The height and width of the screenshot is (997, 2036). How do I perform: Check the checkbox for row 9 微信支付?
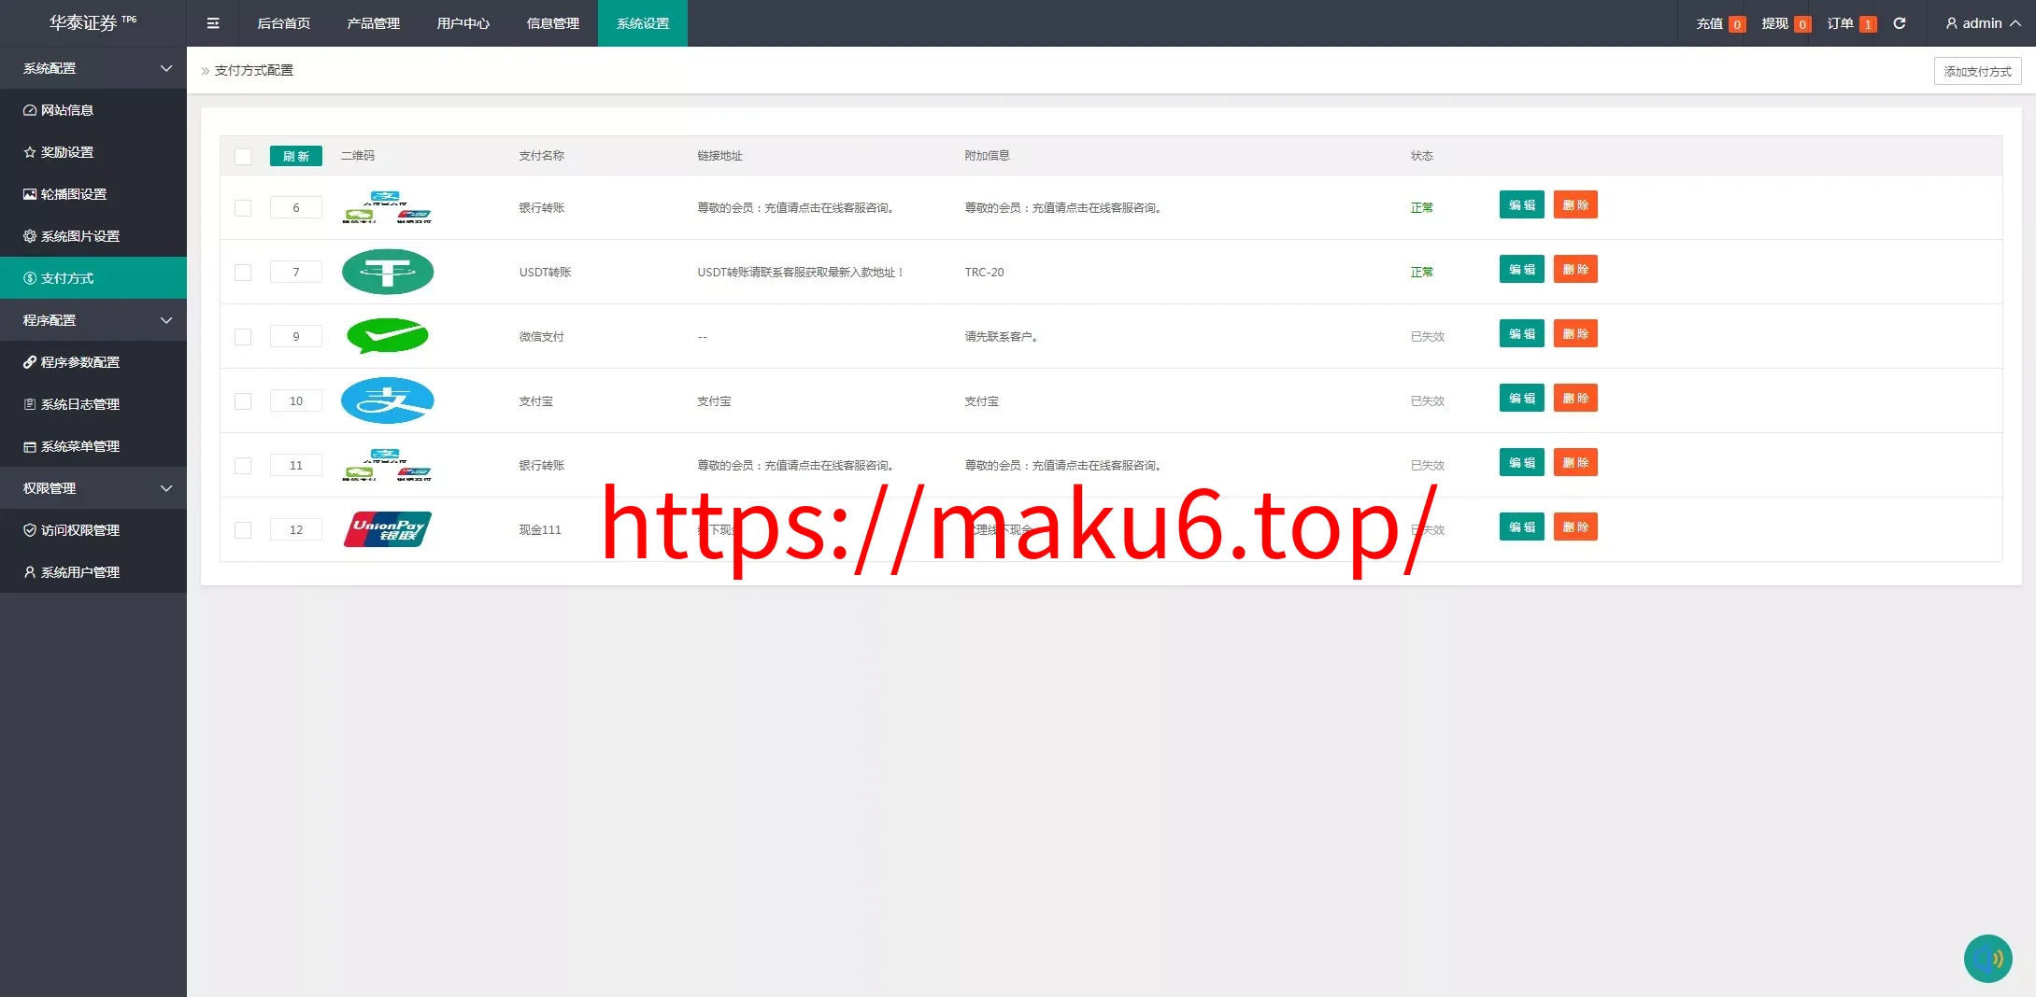coord(243,336)
